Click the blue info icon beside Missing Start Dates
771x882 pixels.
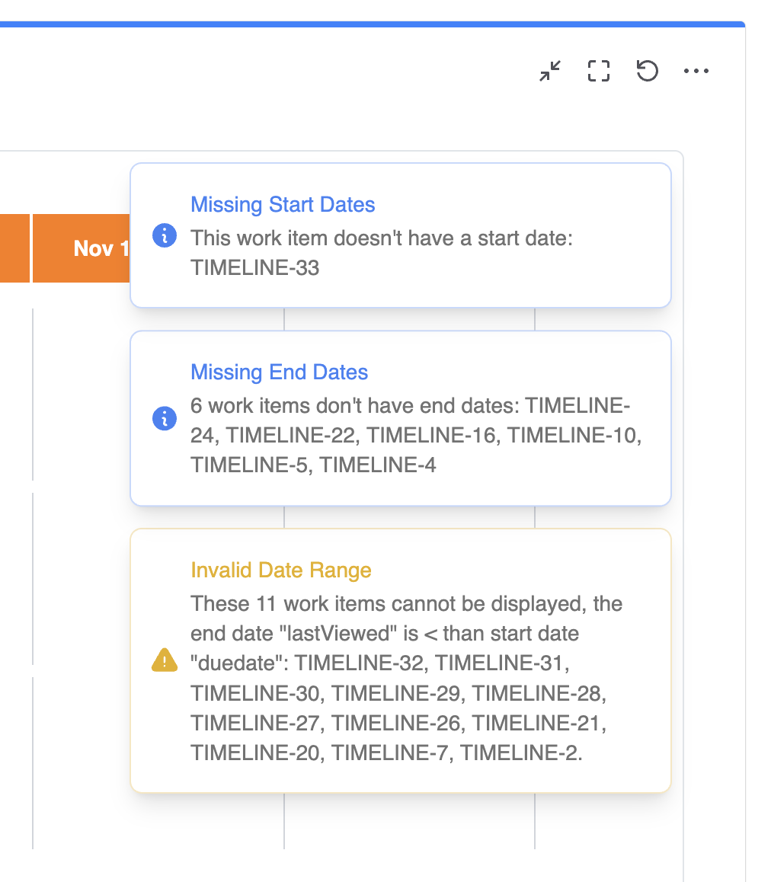tap(165, 236)
